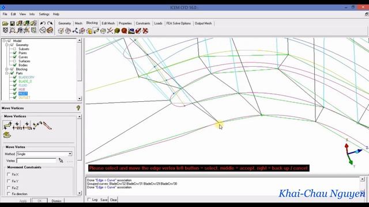369x207 pixels.
Task: Toggle the Curves visibility checkbox
Action: click(14, 57)
